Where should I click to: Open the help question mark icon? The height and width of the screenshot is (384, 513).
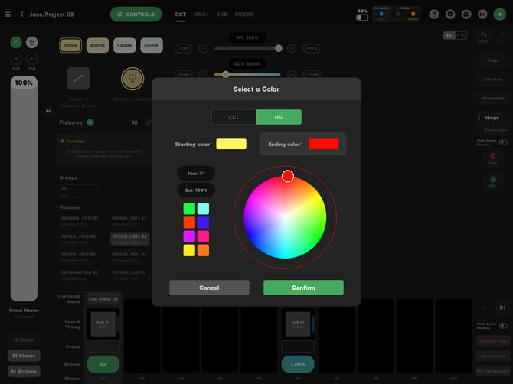pyautogui.click(x=434, y=15)
